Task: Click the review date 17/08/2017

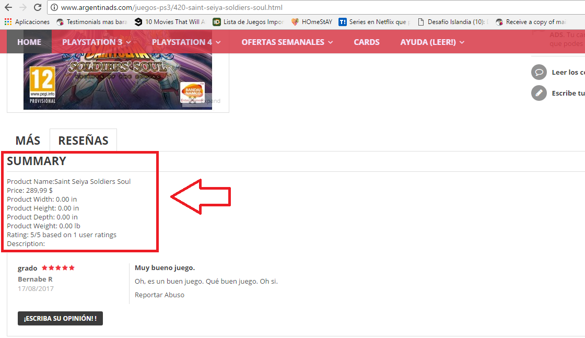Action: tap(36, 288)
